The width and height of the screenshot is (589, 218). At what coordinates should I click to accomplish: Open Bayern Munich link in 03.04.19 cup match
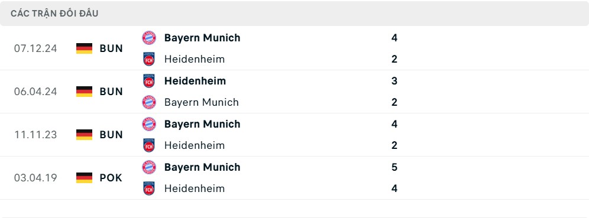click(x=202, y=167)
